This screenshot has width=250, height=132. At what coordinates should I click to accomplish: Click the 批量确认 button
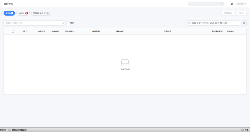(x=228, y=13)
